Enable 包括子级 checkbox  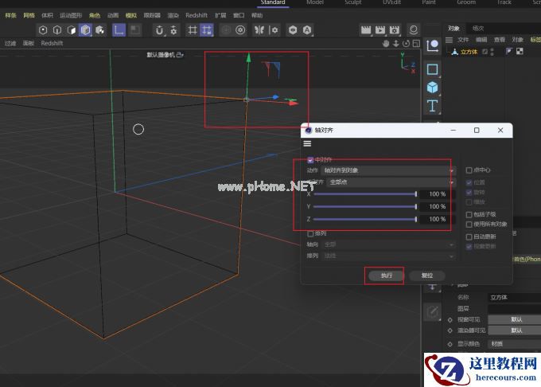(x=469, y=214)
